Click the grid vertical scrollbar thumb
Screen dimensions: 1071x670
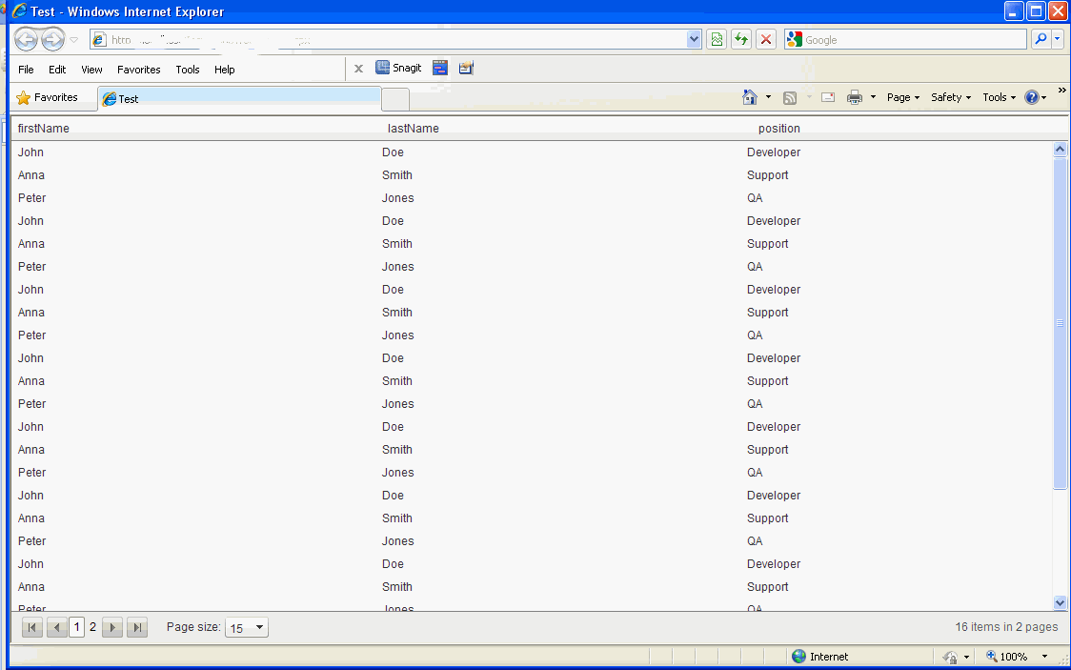tap(1061, 323)
